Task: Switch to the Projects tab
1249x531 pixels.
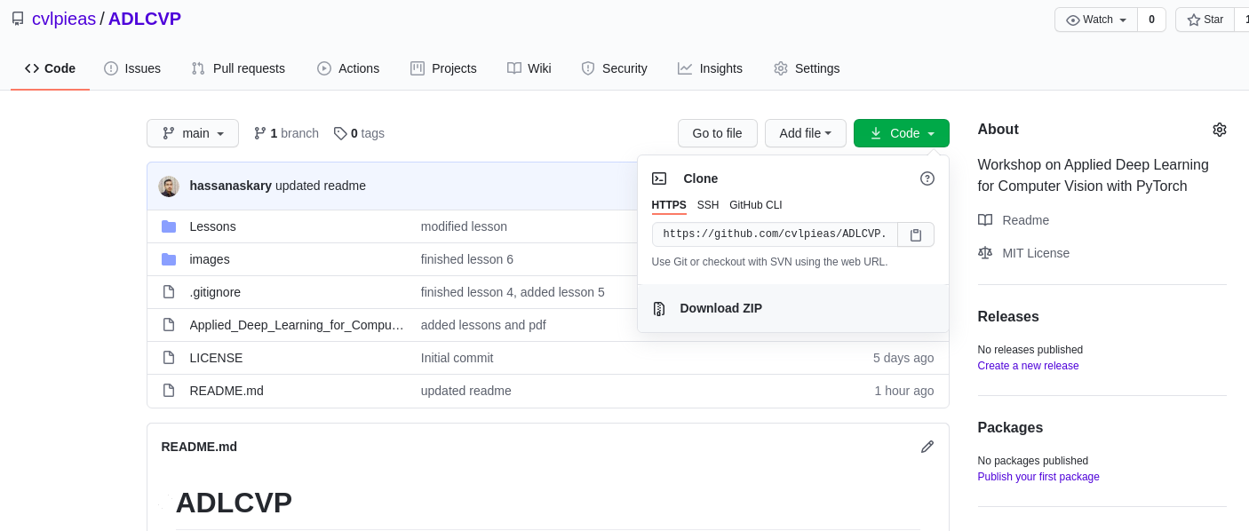Action: [x=443, y=68]
